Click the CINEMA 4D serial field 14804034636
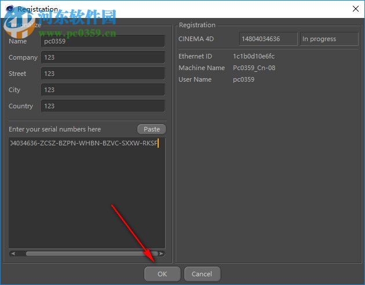Image resolution: width=365 pixels, height=285 pixels. (x=268, y=39)
